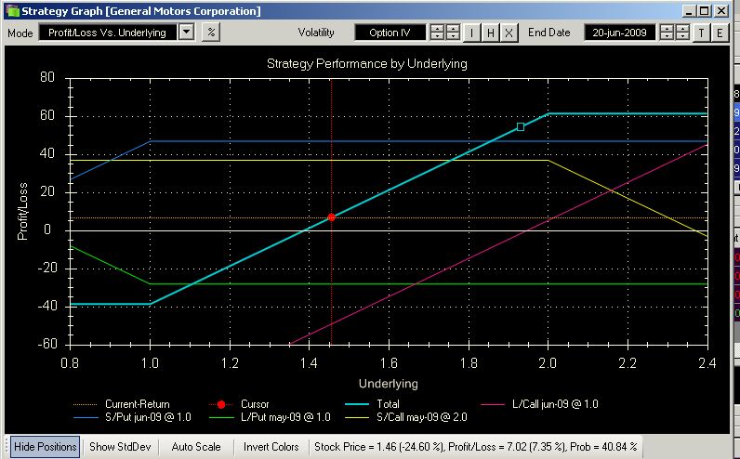Click the 'X' volatility reset button

pos(509,33)
